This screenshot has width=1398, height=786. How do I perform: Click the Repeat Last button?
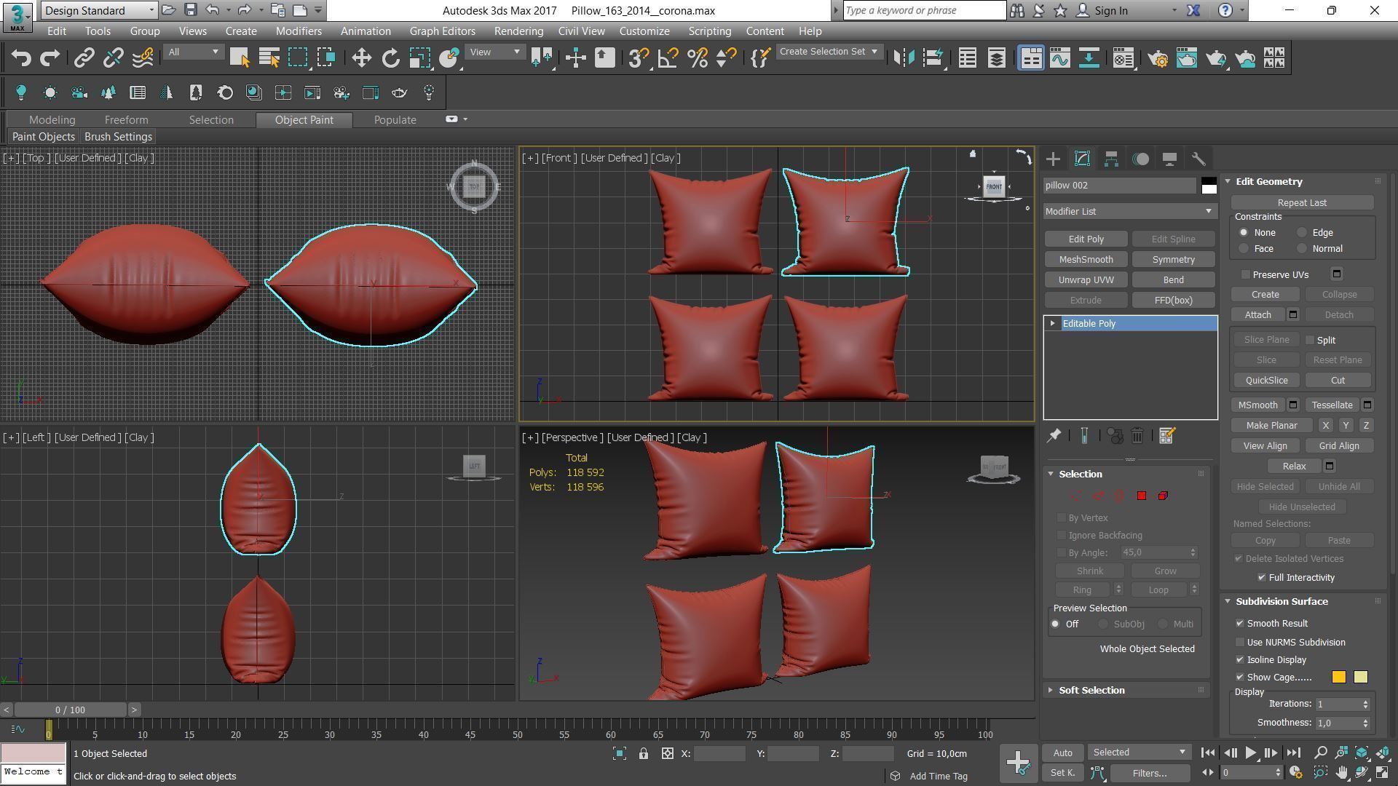(1302, 203)
